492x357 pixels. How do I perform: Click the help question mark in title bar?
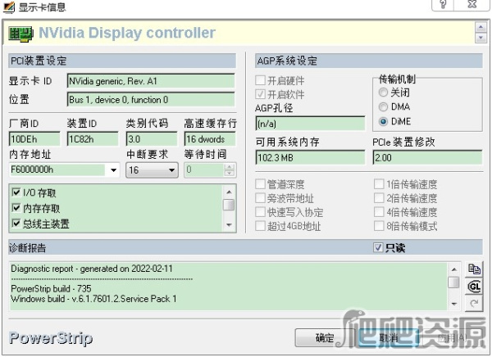point(443,4)
